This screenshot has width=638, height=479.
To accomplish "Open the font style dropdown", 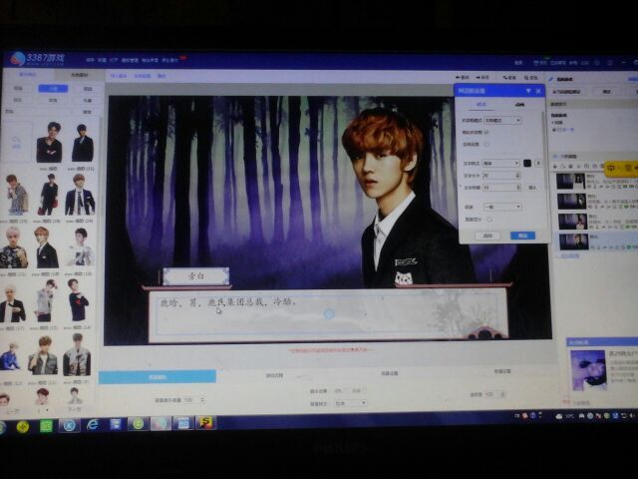I will tap(501, 163).
